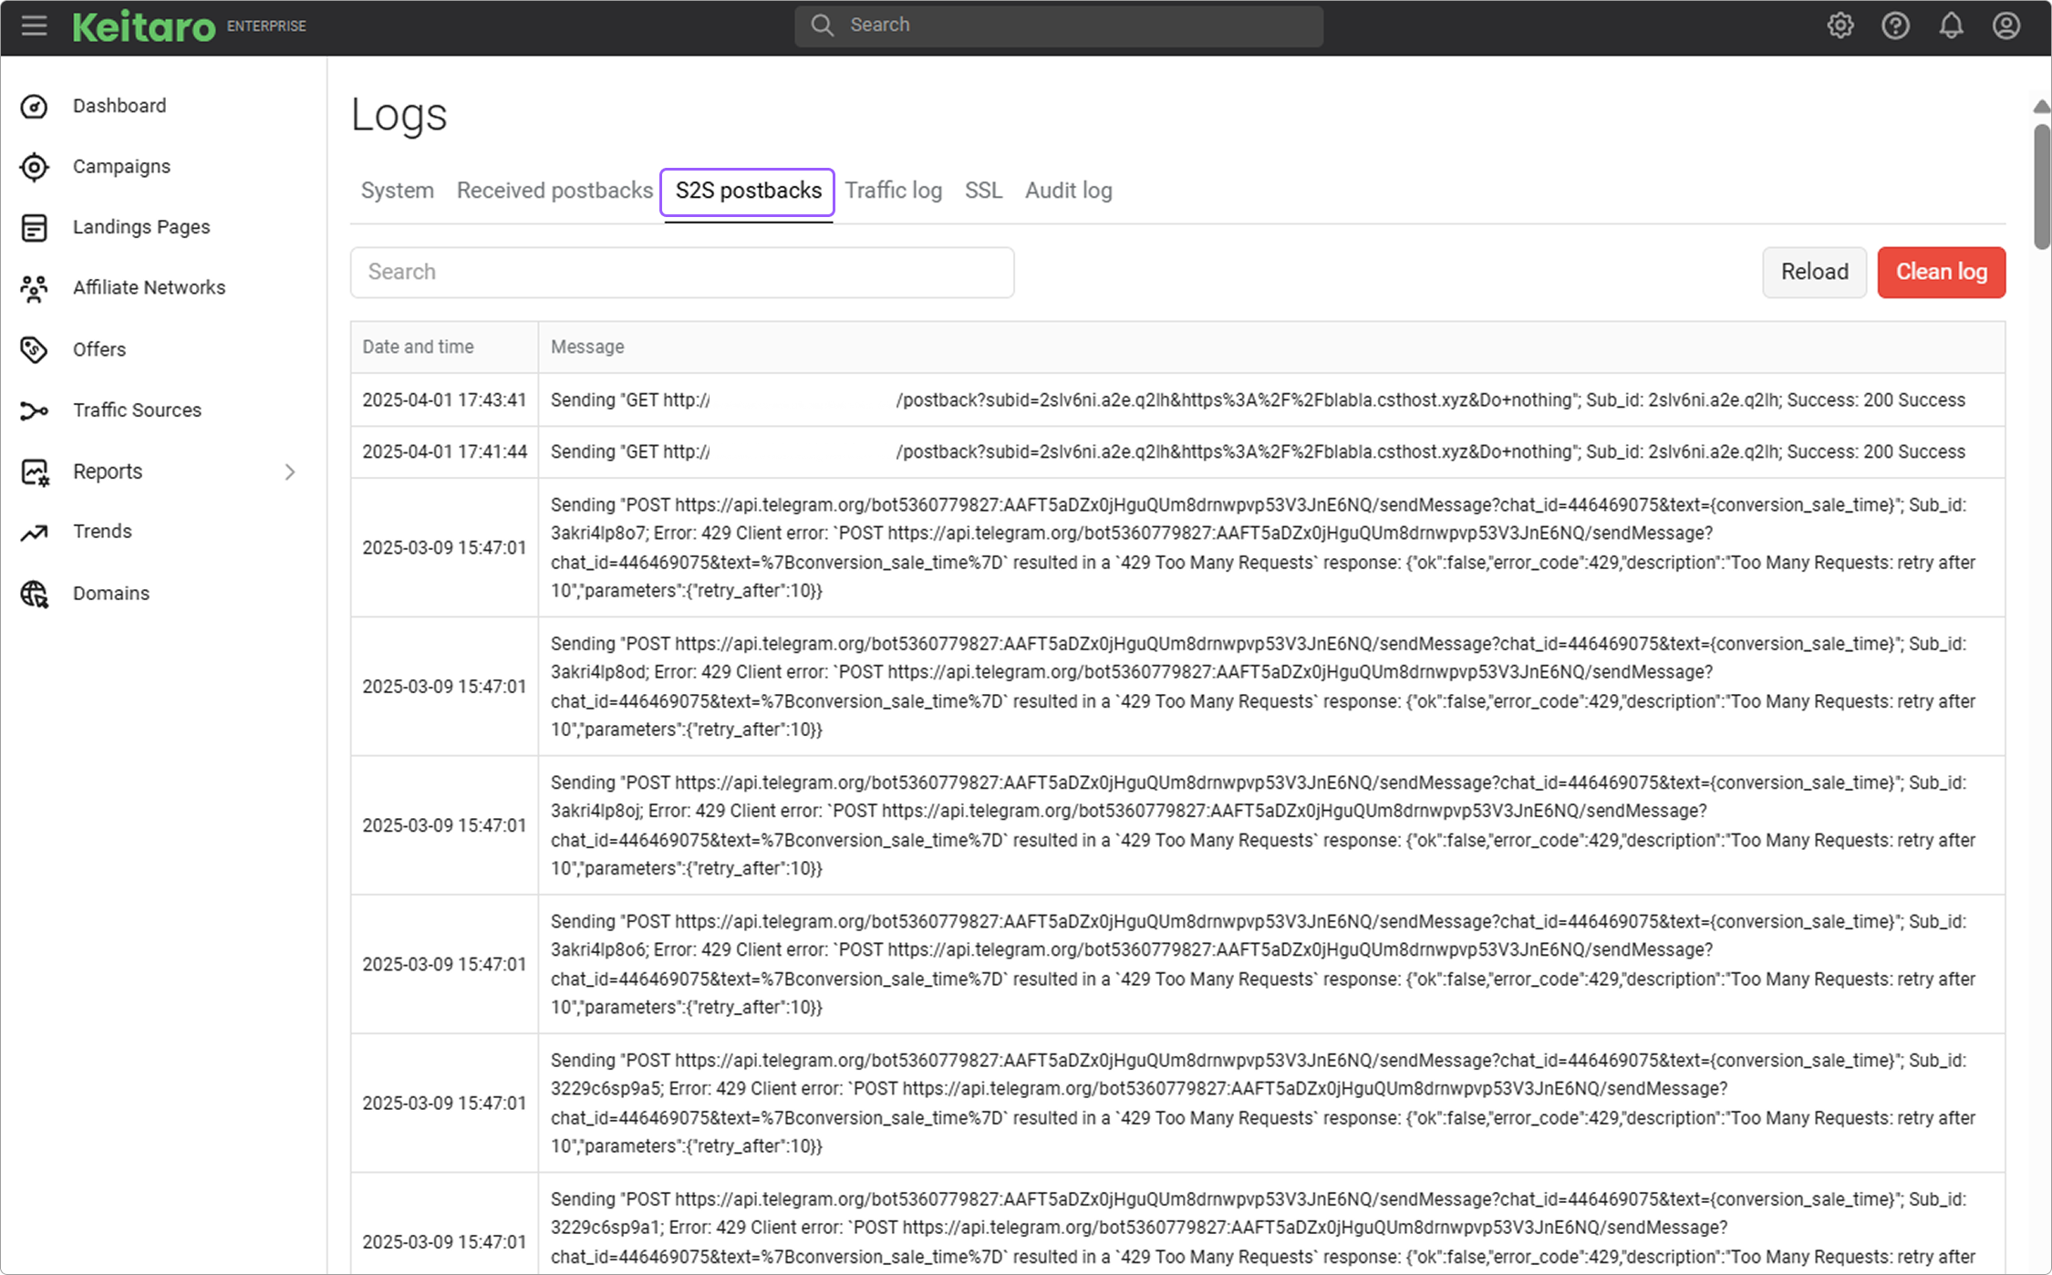Click the 17:43:41 GET postback message

coord(1258,400)
